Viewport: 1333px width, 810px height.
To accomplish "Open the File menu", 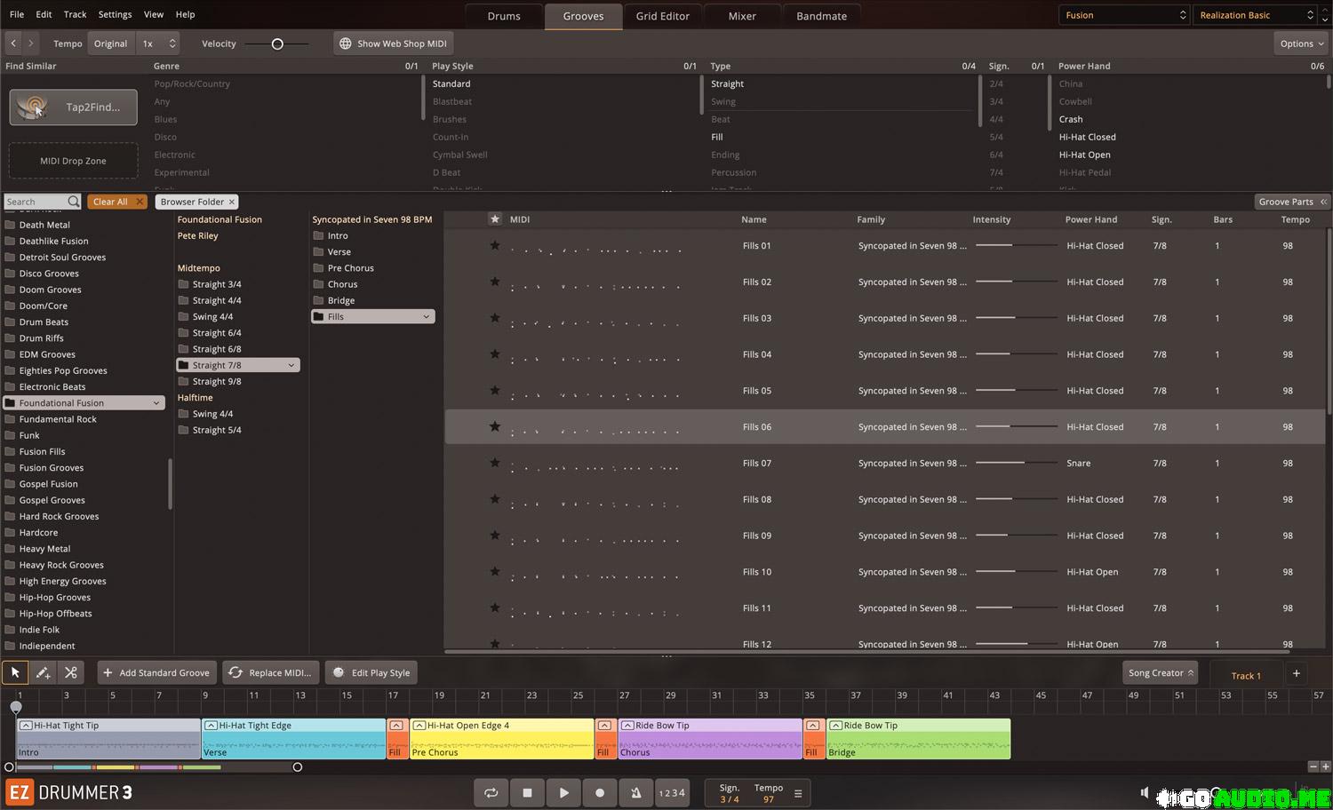I will [17, 14].
